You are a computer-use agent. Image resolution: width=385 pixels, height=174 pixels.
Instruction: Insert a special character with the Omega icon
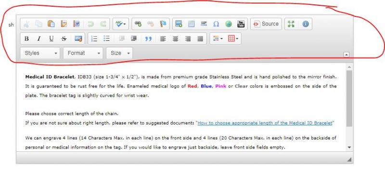point(216,24)
